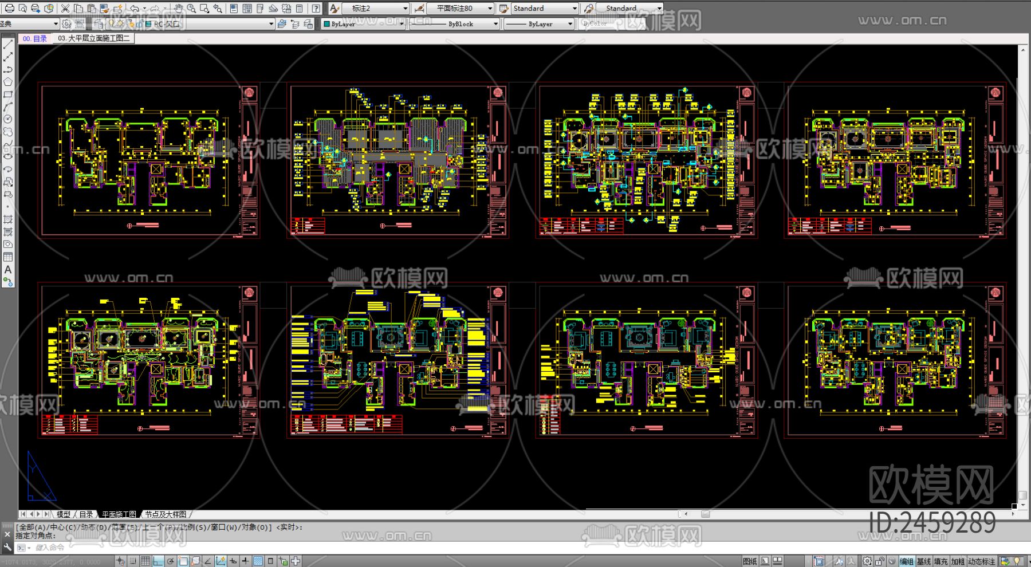
Task: Select the Table tool in Draw toolbar
Action: click(x=8, y=257)
